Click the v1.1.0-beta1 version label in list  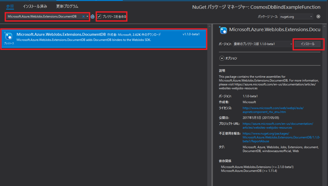191,34
